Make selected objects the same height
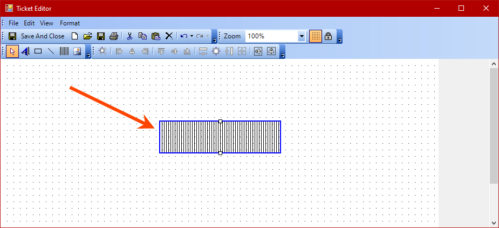Viewport: 499px width, 228px height. click(229, 51)
